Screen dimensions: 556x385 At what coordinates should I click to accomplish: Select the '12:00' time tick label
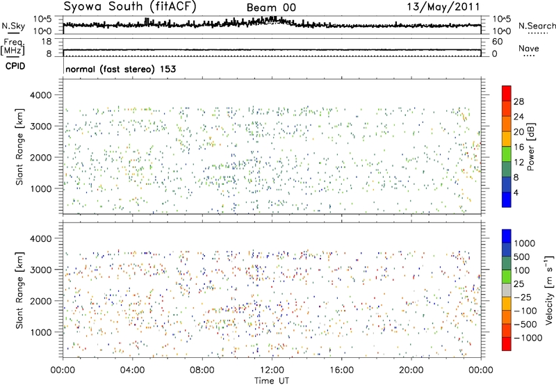(x=272, y=370)
